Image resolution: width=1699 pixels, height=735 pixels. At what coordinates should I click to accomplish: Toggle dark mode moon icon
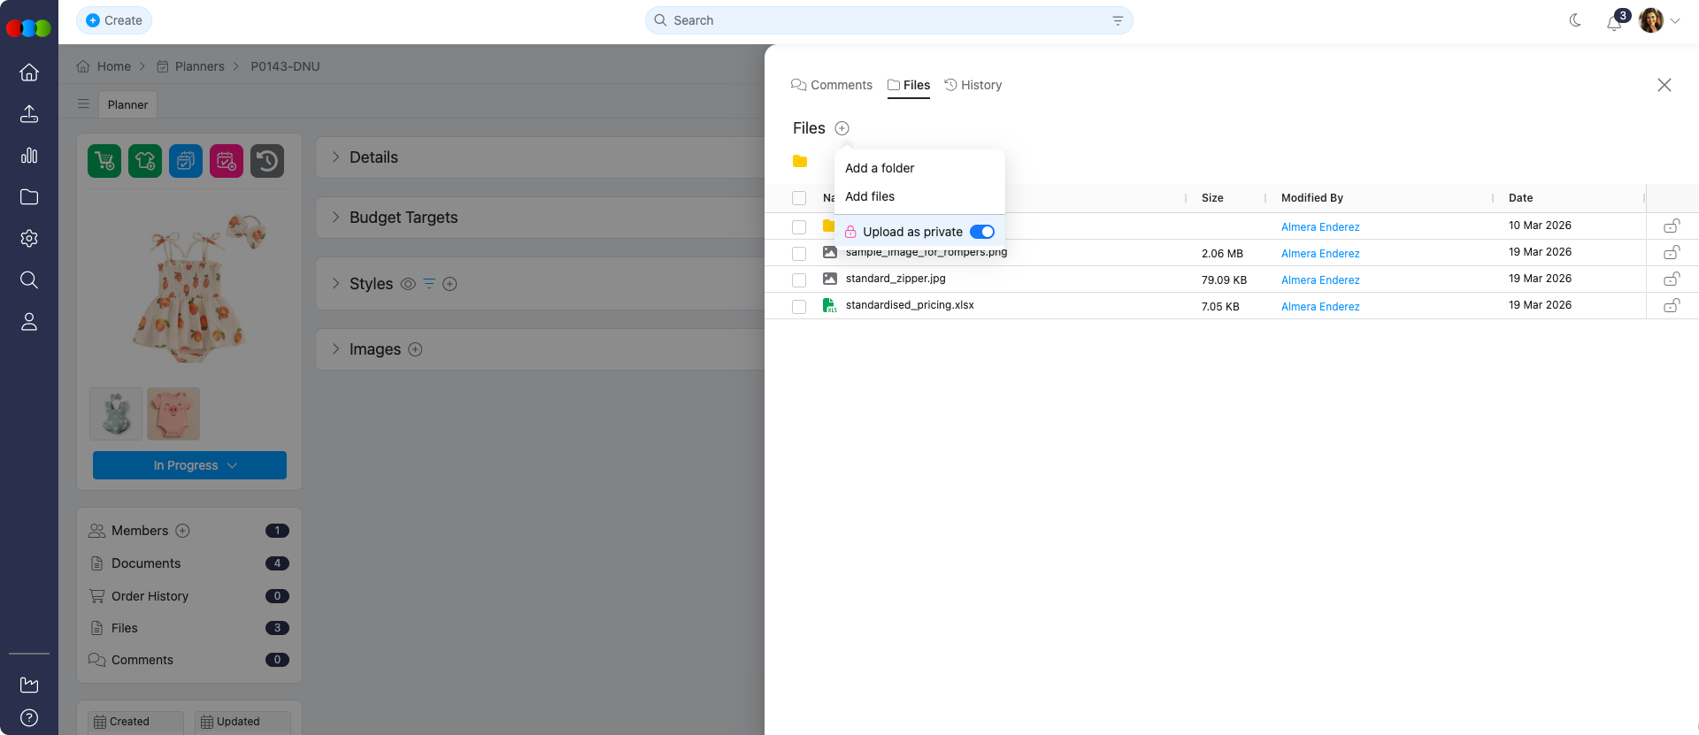coord(1575,20)
